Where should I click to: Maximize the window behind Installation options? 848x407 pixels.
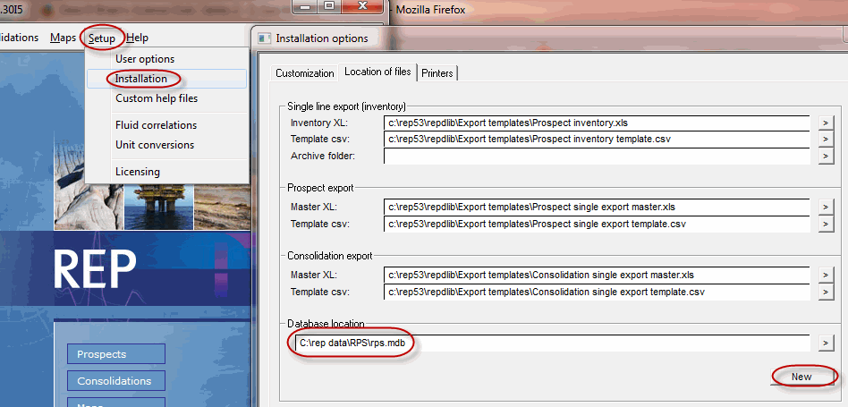click(329, 6)
